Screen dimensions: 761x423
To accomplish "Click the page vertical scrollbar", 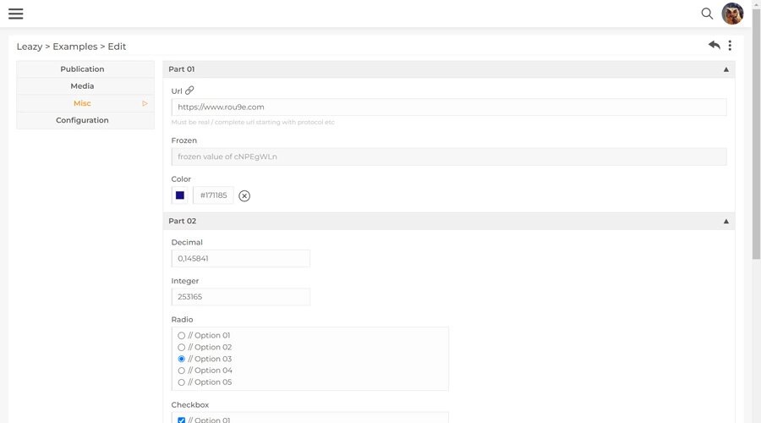I will (756, 134).
